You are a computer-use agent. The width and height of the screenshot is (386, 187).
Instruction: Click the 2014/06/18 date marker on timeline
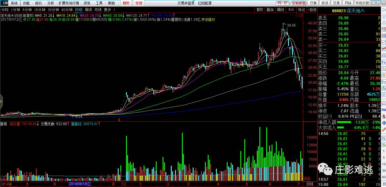(80, 184)
